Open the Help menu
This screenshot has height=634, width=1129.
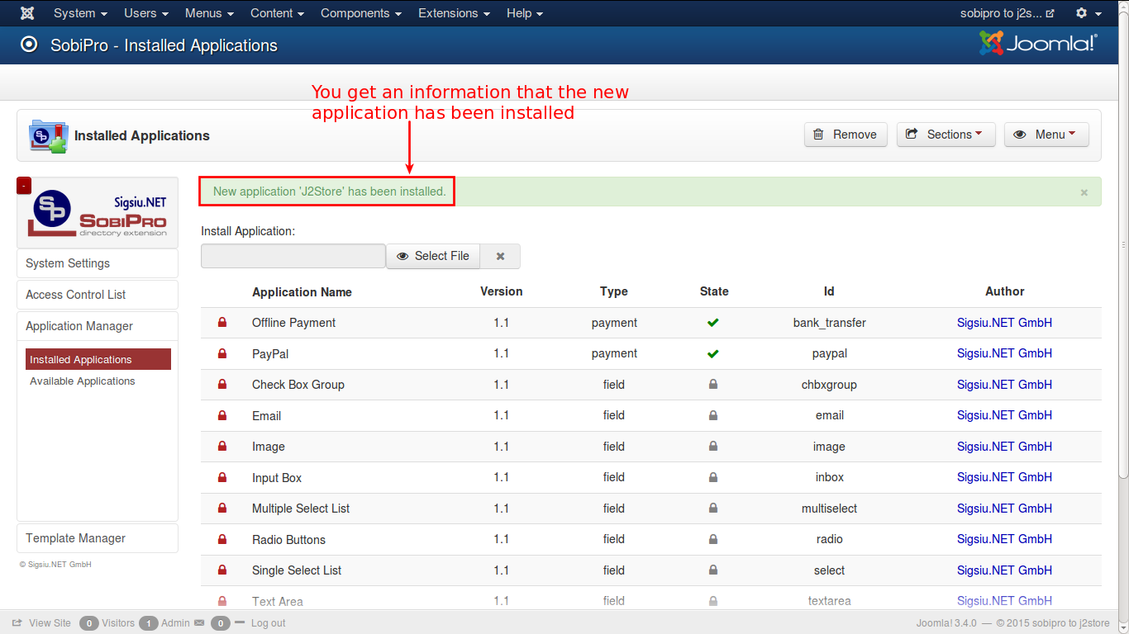(x=525, y=13)
